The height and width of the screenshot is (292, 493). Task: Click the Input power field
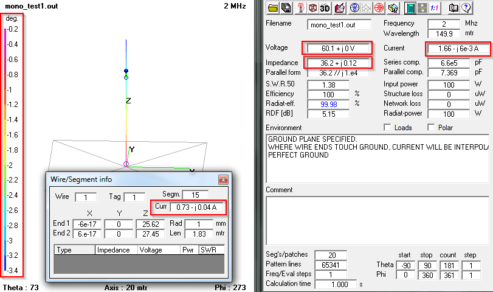coord(449,85)
